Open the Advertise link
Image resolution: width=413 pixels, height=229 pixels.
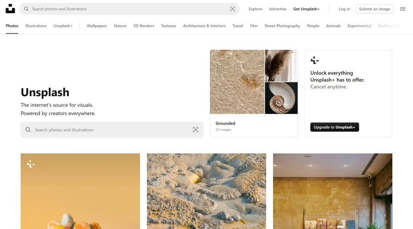click(278, 9)
